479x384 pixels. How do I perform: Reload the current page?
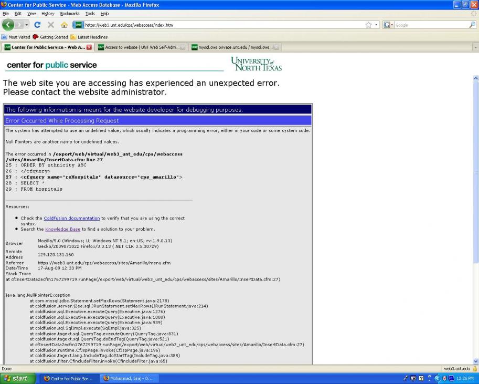pos(38,25)
